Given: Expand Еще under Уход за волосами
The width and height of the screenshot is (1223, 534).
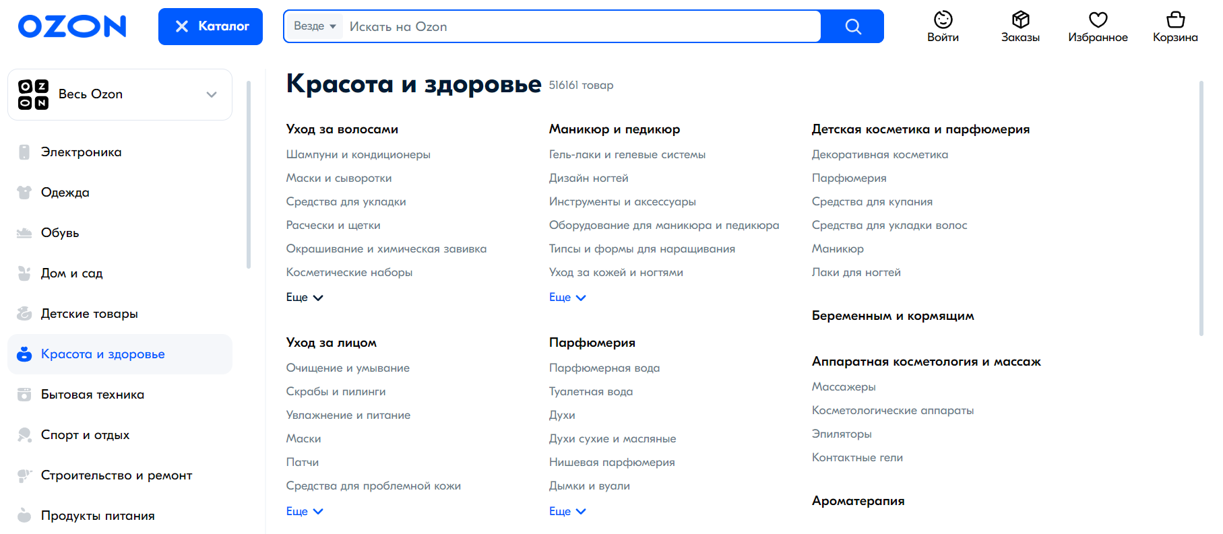Looking at the screenshot, I should click(305, 298).
